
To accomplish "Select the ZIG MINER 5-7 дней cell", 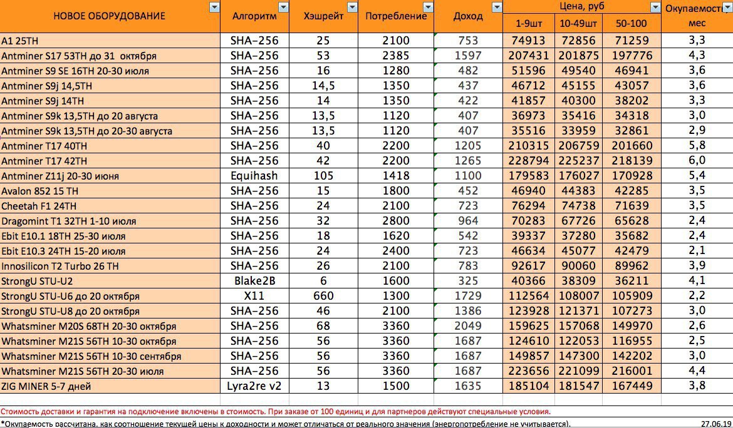I will coord(110,386).
